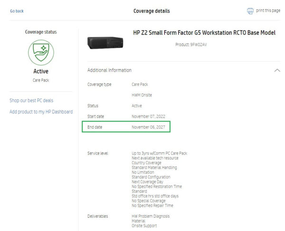Click 'Care Pack' value beside Coverage type
The image size is (285, 231).
[140, 84]
